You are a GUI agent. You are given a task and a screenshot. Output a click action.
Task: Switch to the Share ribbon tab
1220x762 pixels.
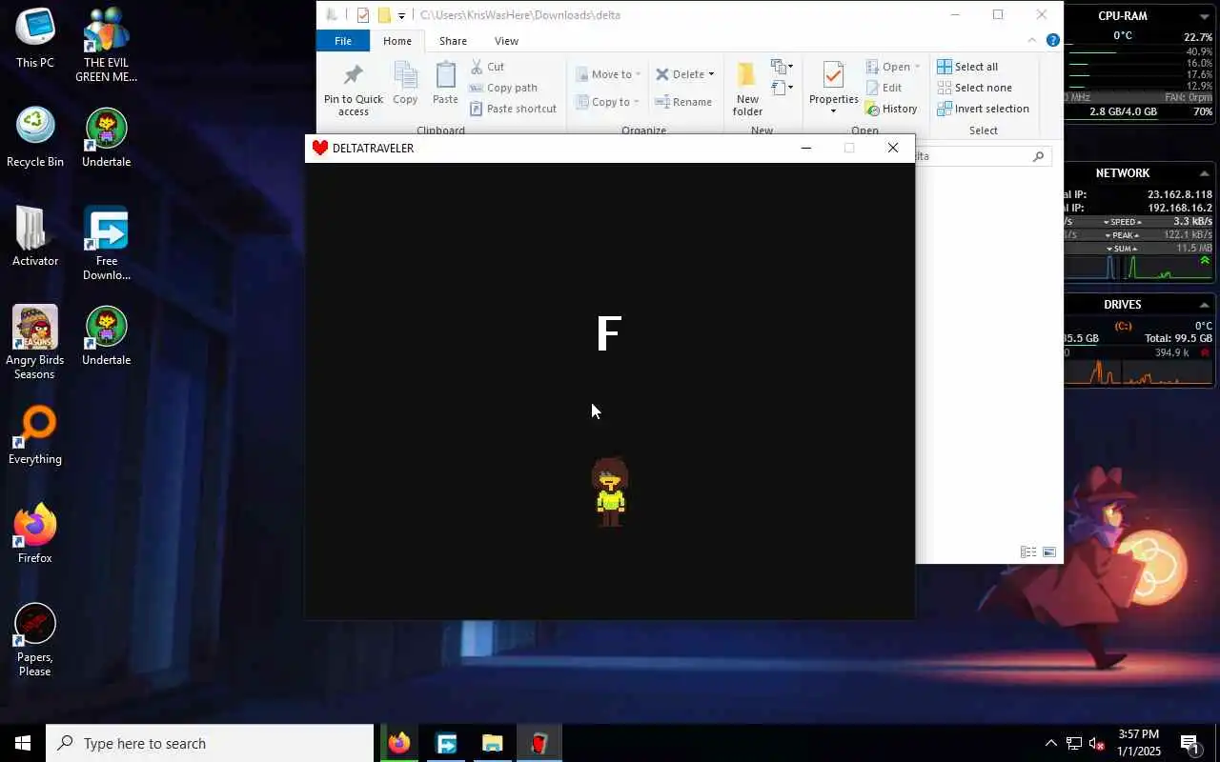(x=453, y=41)
